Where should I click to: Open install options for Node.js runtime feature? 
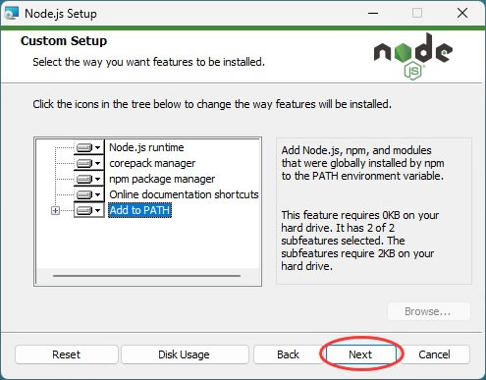pyautogui.click(x=88, y=147)
